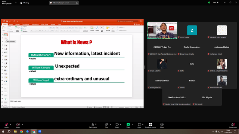Select zoom baa04 participant tile
239x134 pixels.
click(192, 31)
